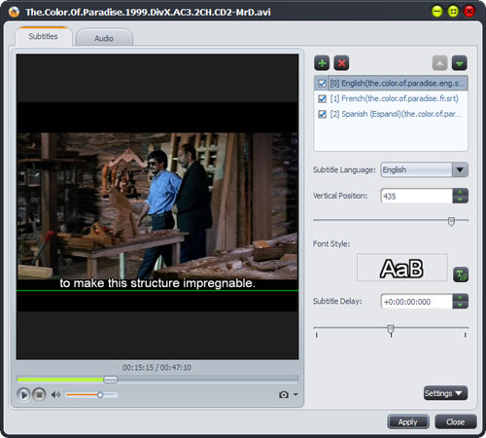The height and width of the screenshot is (438, 486).
Task: Take a snapshot with the camera icon
Action: point(284,394)
